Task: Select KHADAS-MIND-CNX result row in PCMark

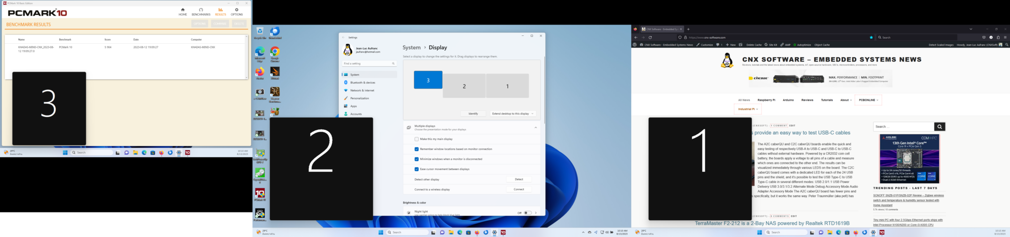Action: point(125,49)
